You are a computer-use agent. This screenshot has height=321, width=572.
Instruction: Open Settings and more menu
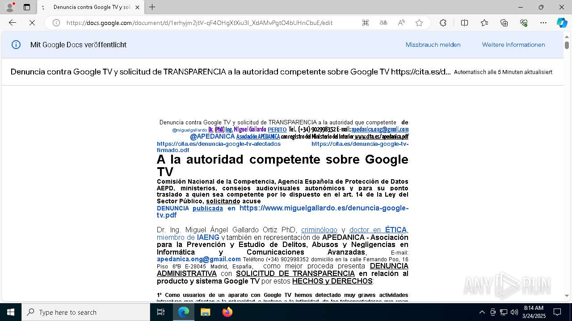tap(543, 23)
